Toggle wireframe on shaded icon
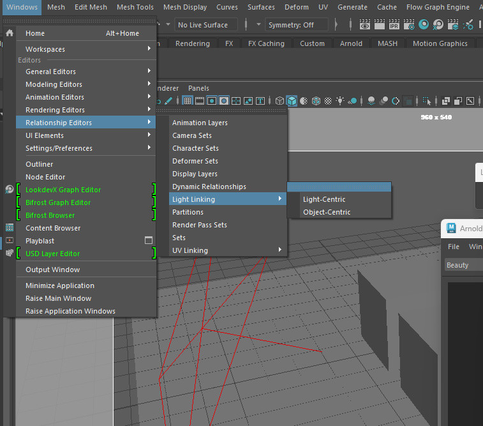 [x=316, y=101]
